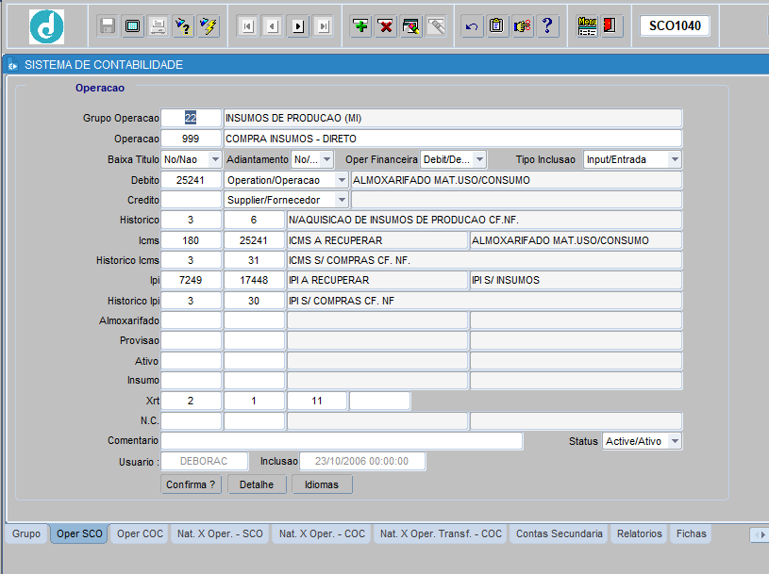Click the Confirma ? button

(191, 484)
